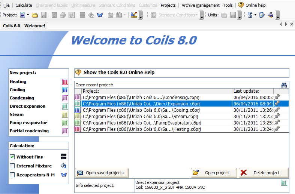The height and width of the screenshot is (194, 295).
Task: Click the green Pump evaporator coil icon
Action: pos(65,123)
